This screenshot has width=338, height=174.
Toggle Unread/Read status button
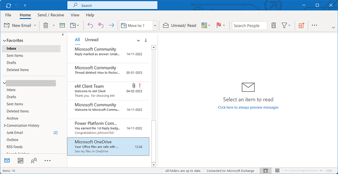point(180,25)
